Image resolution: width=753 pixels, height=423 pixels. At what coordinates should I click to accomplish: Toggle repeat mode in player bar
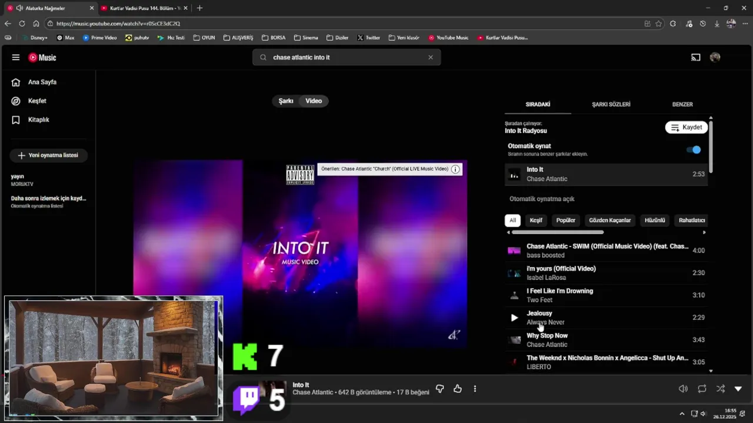click(x=702, y=389)
